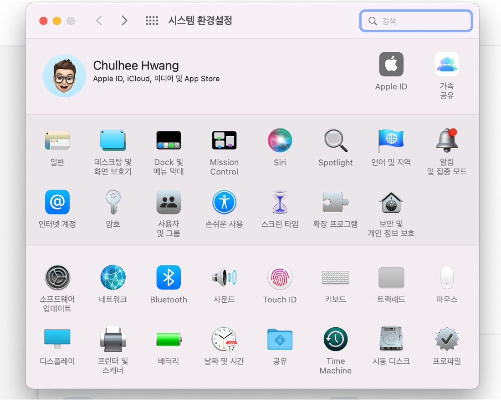Viewport: 501px width, 400px height.
Task: Open Mission Control preferences
Action: [224, 140]
